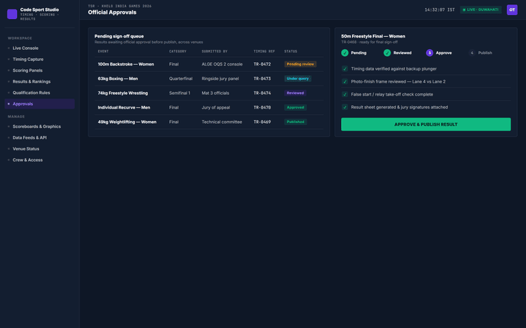Viewport: 526px width, 328px height.
Task: Open Live Console in sidebar
Action: tap(40, 49)
